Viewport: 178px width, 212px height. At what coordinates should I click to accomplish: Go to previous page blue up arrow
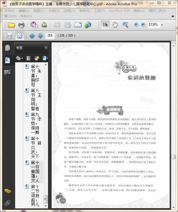tap(32, 36)
